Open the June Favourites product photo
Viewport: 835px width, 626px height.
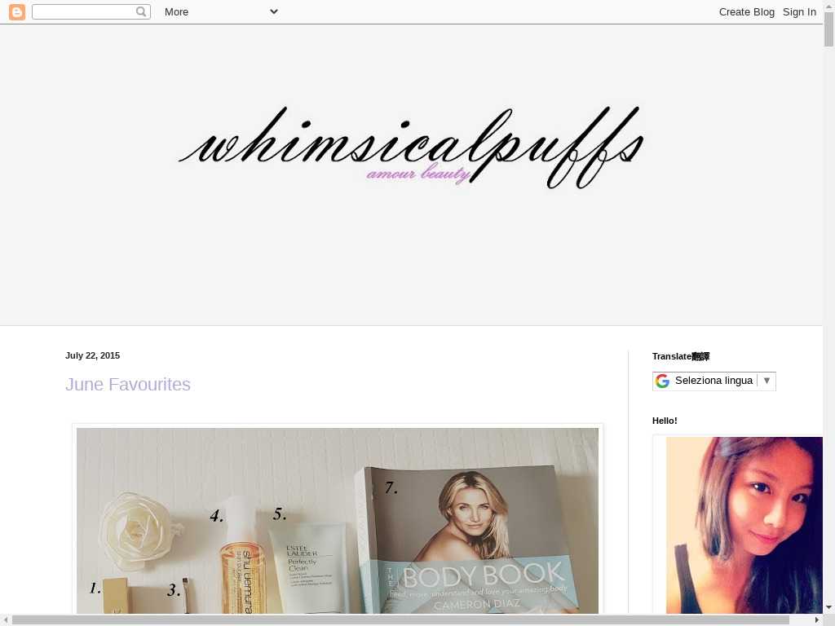tap(338, 520)
